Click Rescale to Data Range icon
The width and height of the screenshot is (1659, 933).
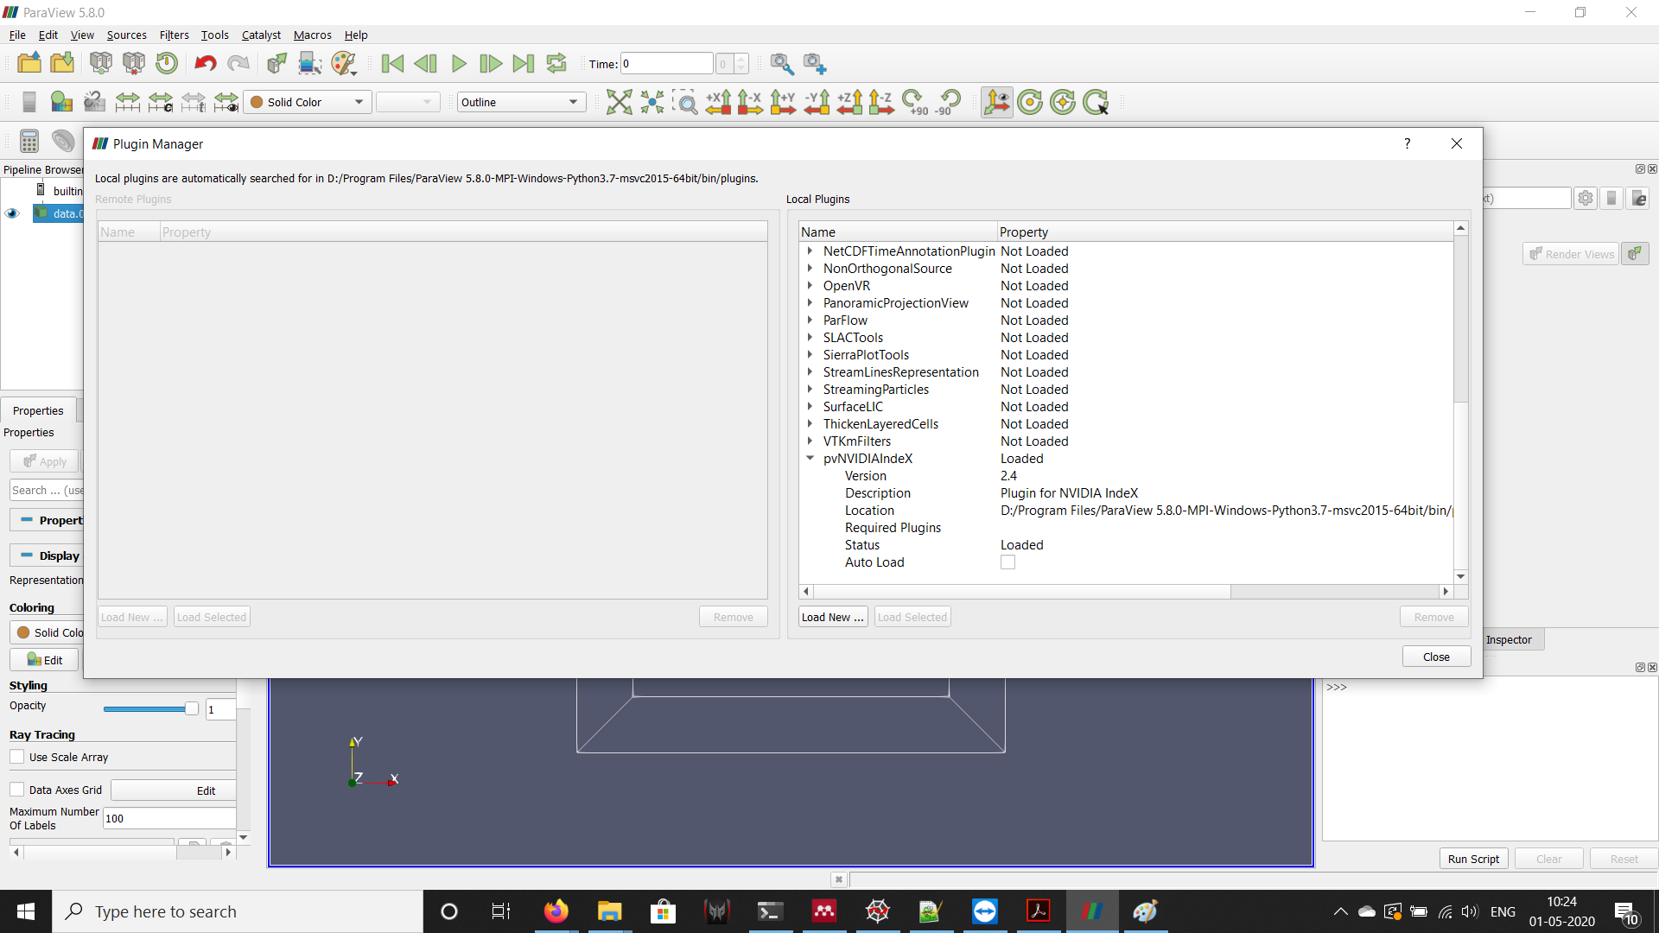tap(127, 102)
